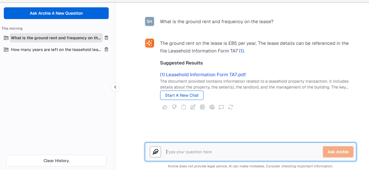The width and height of the screenshot is (369, 170).
Task: Give the answer a thumbs up
Action: tap(165, 107)
